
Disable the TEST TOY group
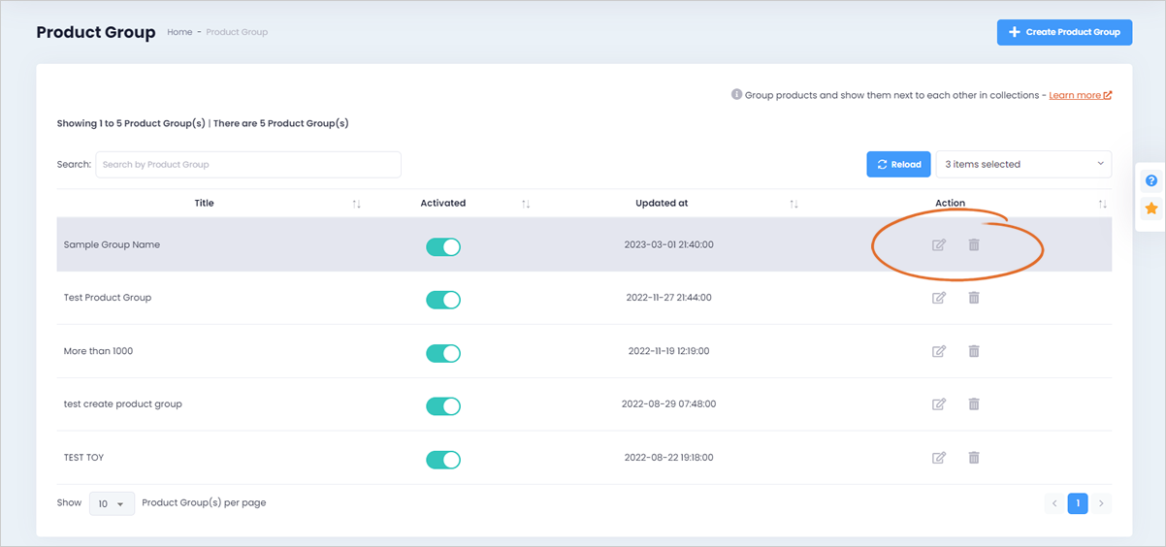(x=443, y=460)
